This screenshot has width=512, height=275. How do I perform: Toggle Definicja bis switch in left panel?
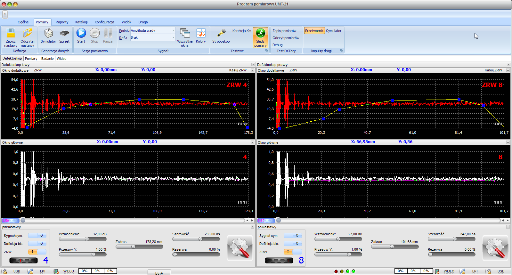[x=37, y=244]
